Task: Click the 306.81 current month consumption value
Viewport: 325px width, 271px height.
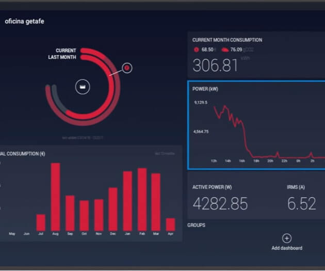Action: click(215, 66)
